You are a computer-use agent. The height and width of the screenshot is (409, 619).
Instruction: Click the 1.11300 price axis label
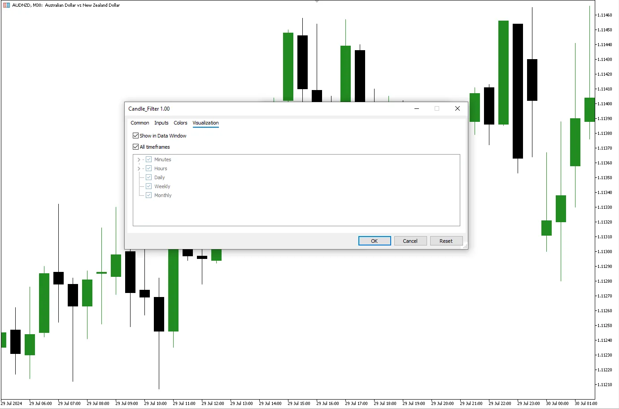(x=605, y=252)
